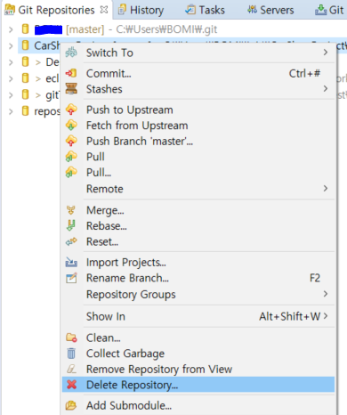Viewport: 347px width, 415px height.
Task: Expand the repos repository node
Action: coord(11,111)
